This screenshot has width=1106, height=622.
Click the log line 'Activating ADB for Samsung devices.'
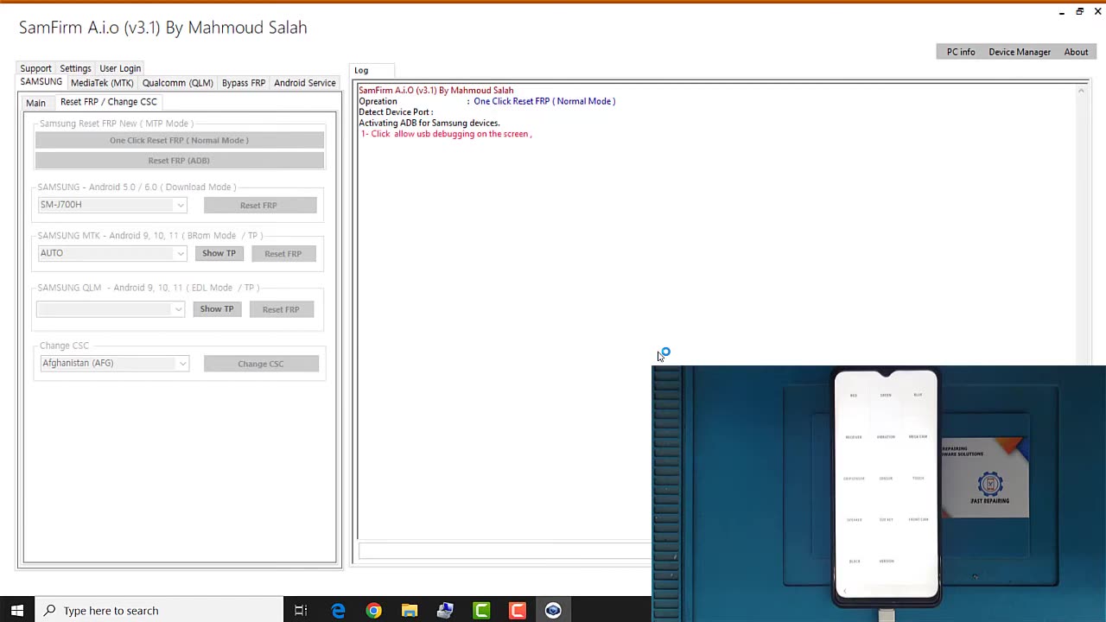click(429, 123)
